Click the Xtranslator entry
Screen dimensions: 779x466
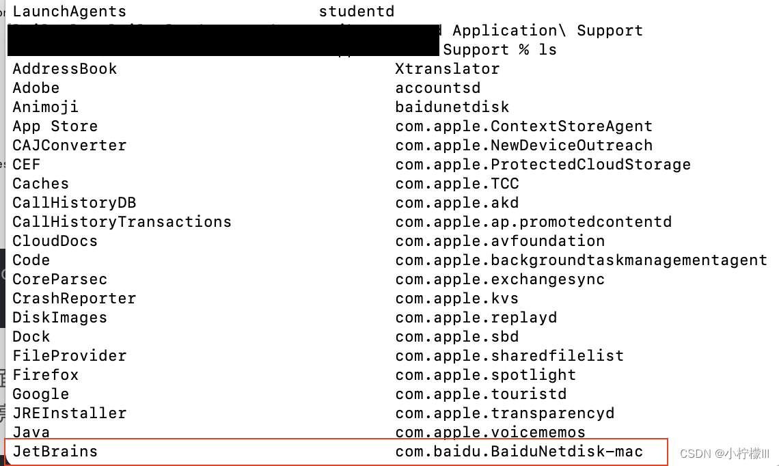click(447, 69)
